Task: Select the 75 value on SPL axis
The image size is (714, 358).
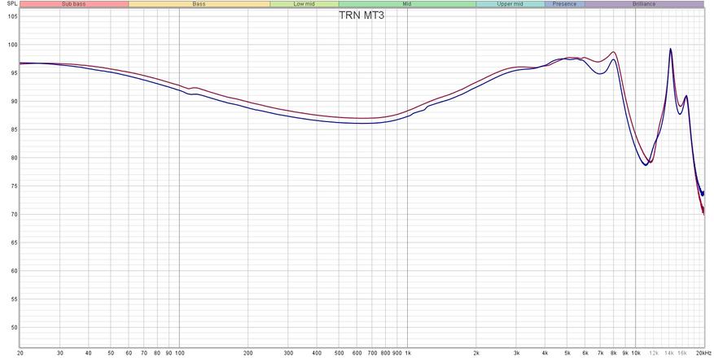Action: (14, 186)
